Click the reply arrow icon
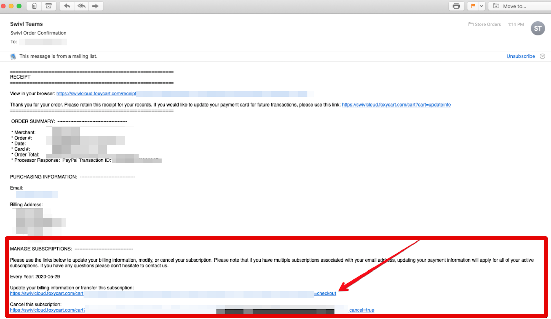Viewport: 551px width, 319px height. (67, 6)
